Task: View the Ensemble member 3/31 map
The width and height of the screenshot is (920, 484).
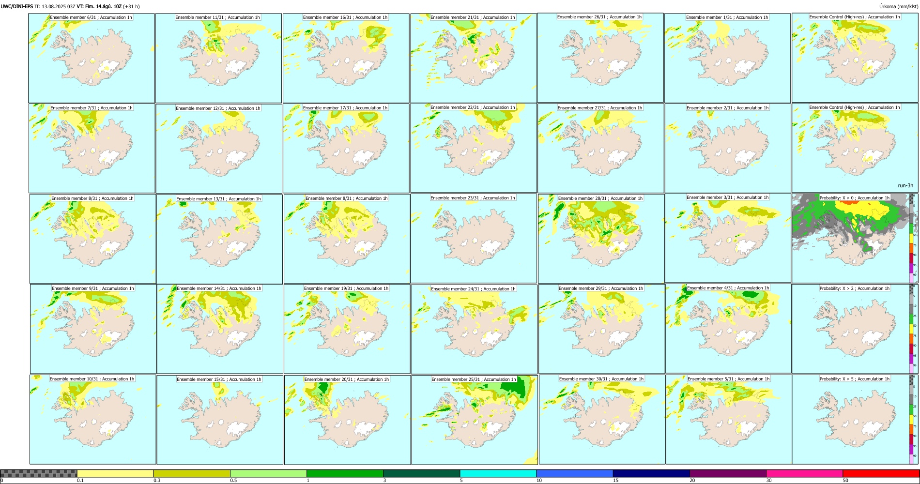Action: pyautogui.click(x=728, y=238)
